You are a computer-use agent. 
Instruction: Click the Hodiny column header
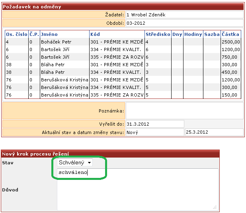coord(193,34)
